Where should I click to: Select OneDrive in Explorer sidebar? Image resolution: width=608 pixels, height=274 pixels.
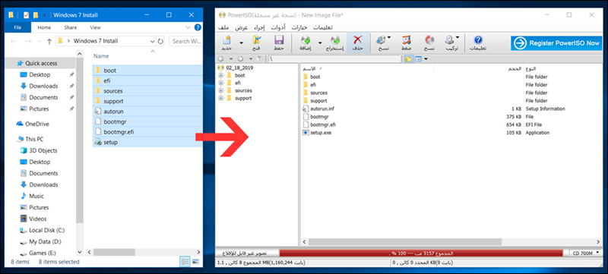tap(37, 124)
